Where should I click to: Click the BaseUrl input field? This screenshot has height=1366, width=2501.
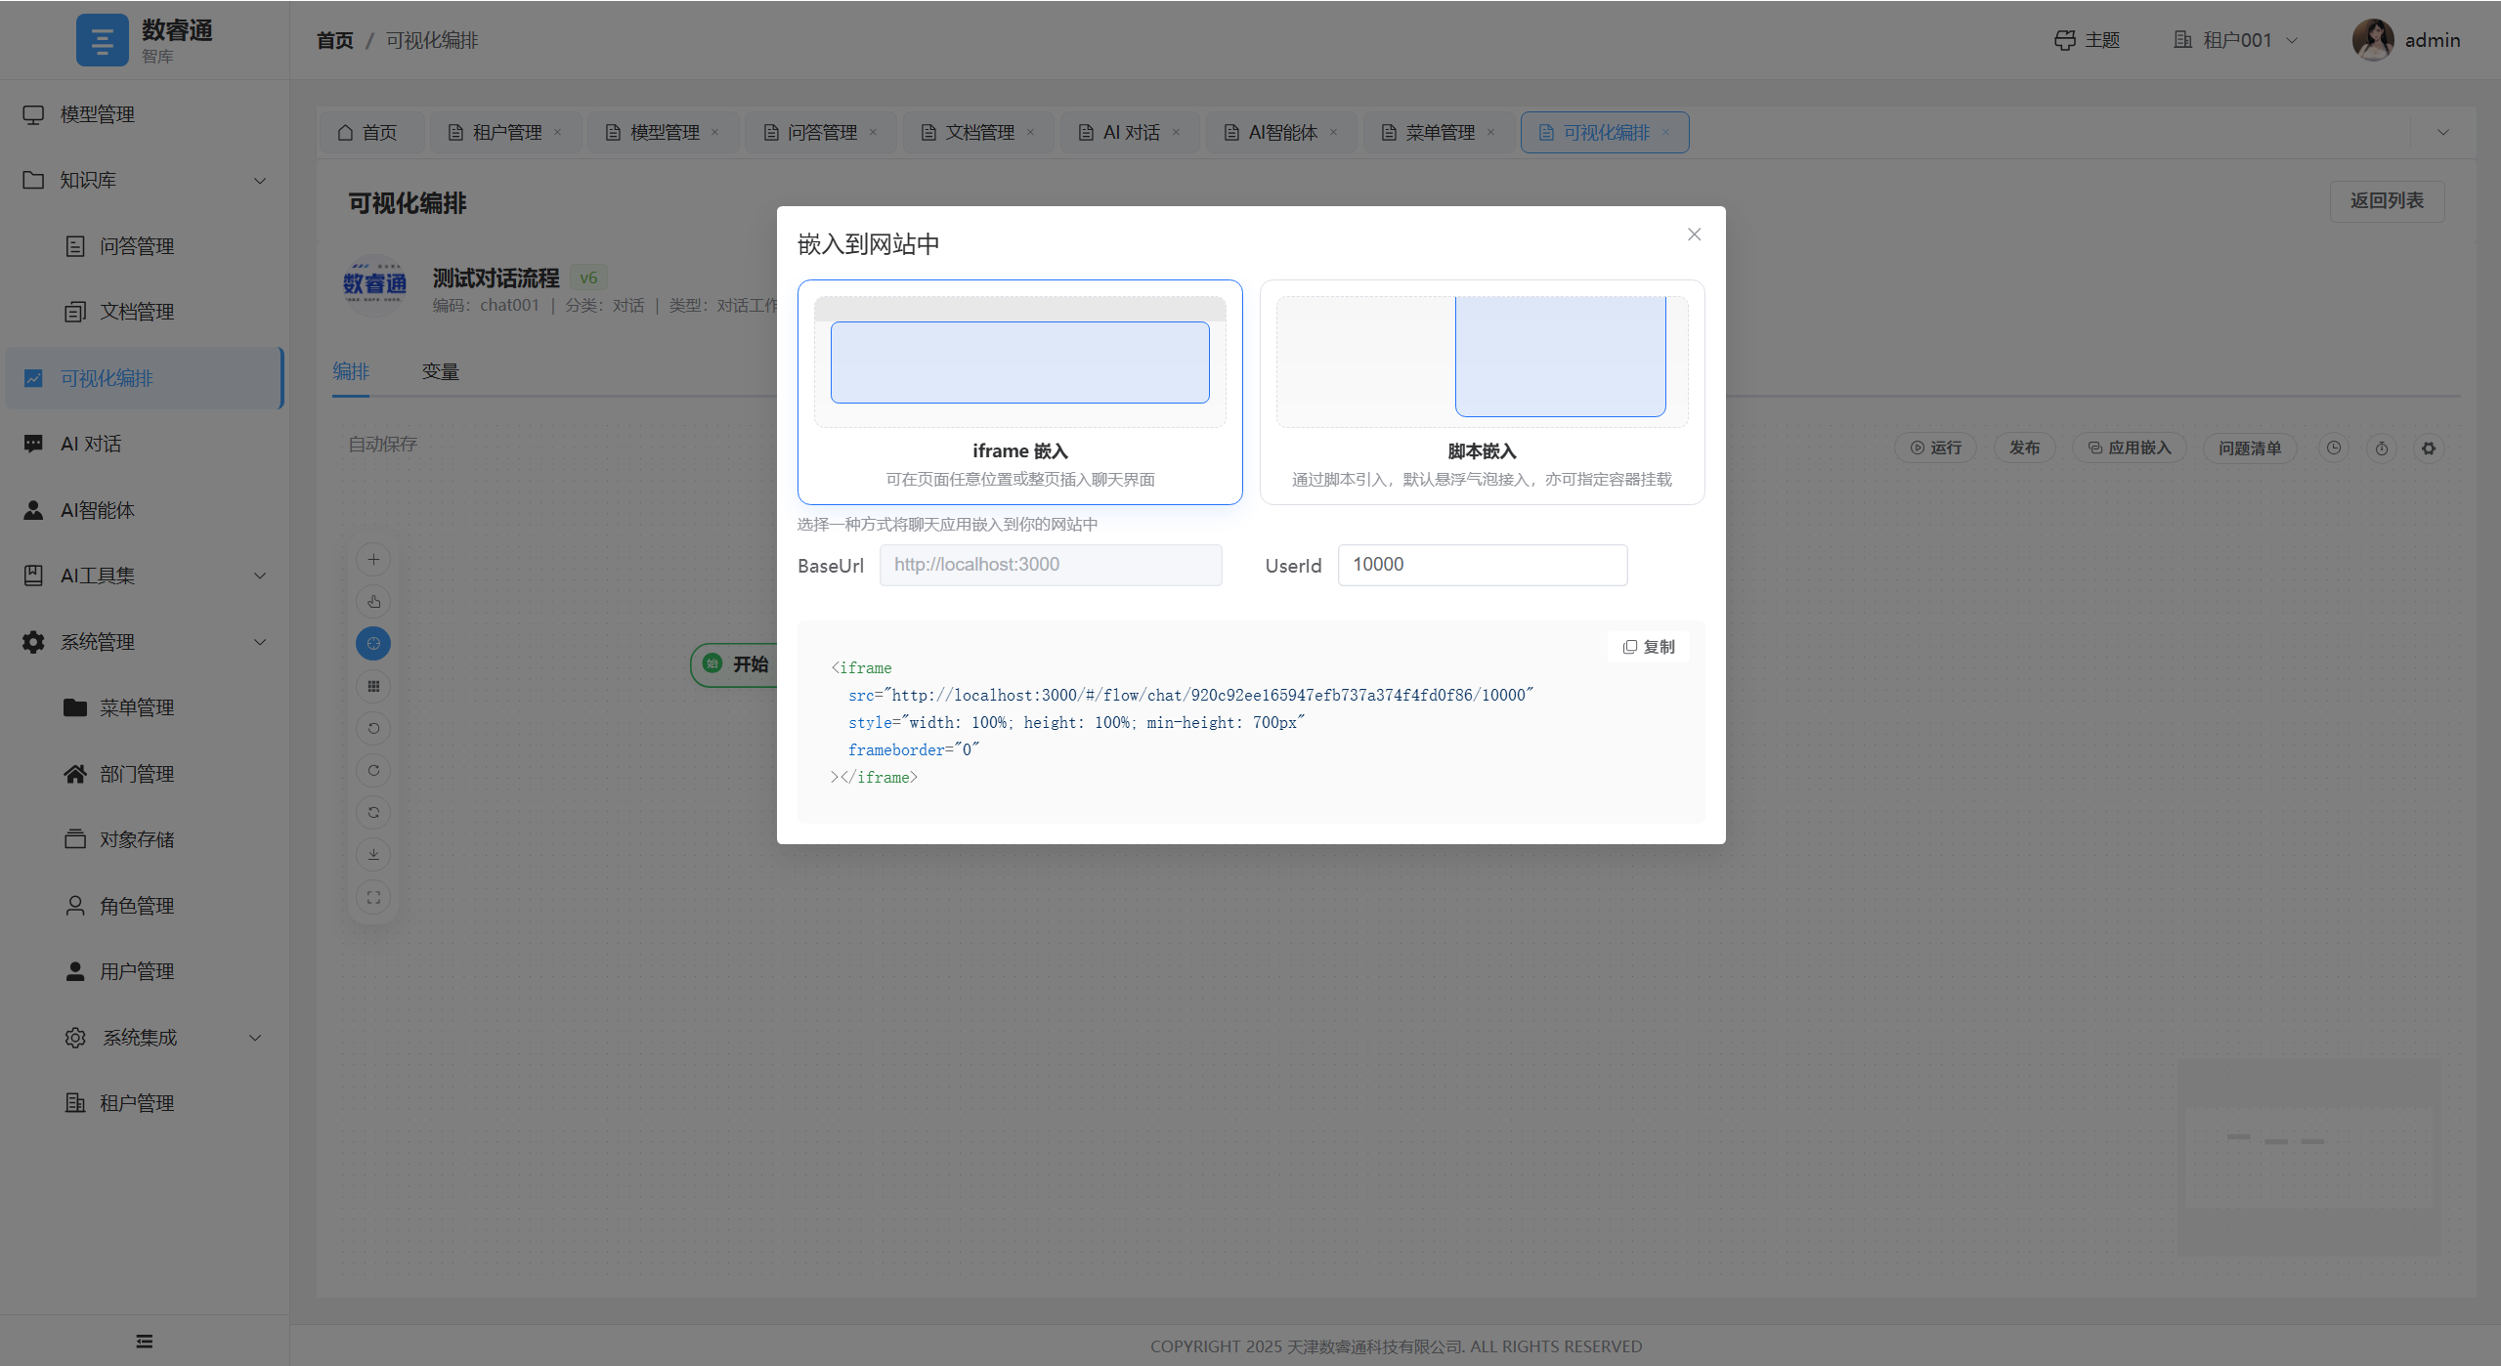click(x=1050, y=565)
